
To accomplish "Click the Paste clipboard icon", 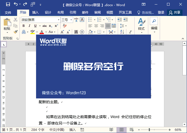I will (x=7, y=22).
